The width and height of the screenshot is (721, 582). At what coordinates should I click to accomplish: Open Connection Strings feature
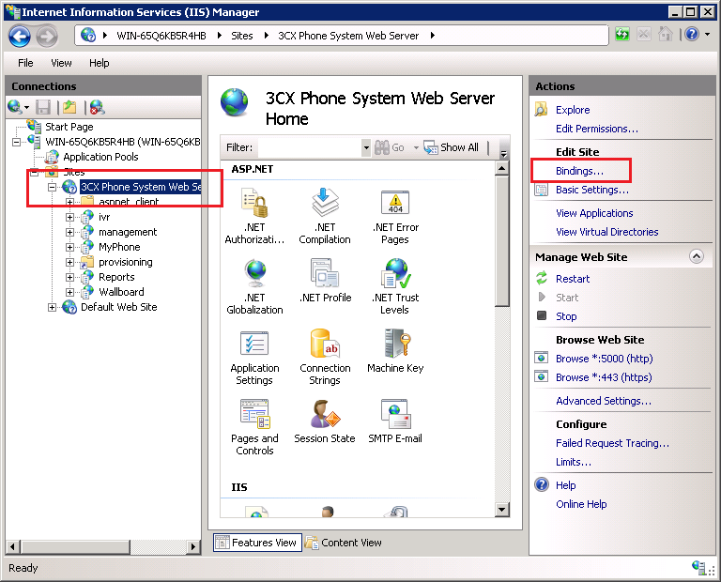click(325, 357)
